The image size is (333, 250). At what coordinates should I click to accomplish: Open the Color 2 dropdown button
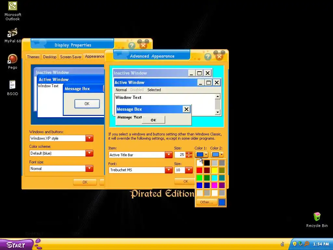217,155
